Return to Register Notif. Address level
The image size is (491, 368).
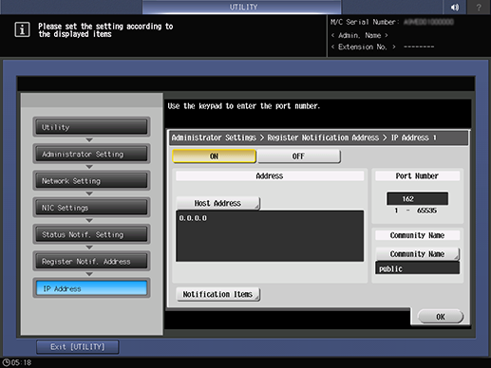point(91,262)
